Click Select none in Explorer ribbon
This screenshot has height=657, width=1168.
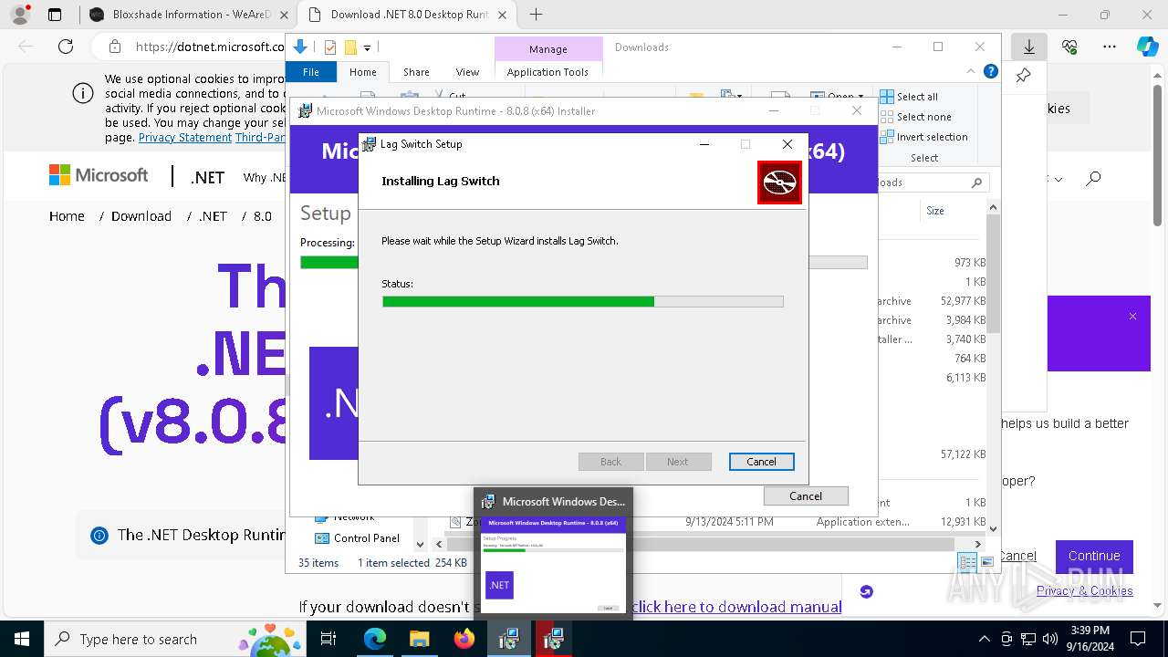(x=915, y=117)
